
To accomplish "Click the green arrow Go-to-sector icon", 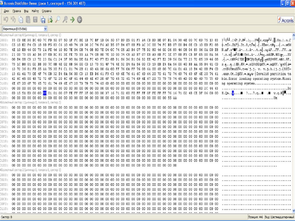I will (72, 20).
